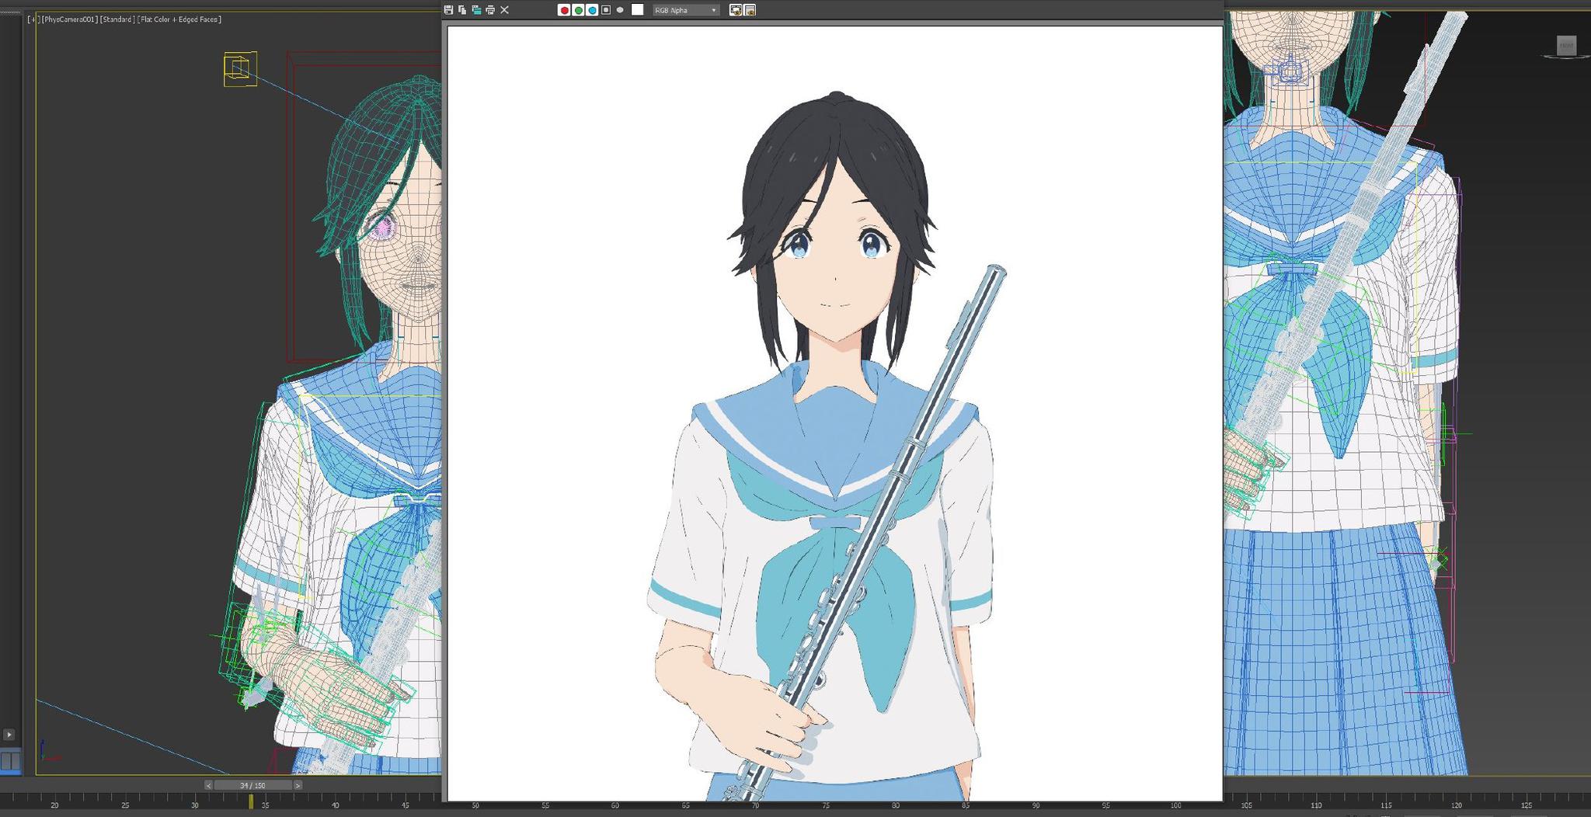Toggle the alpha channel display
This screenshot has height=817, width=1591.
tap(606, 10)
